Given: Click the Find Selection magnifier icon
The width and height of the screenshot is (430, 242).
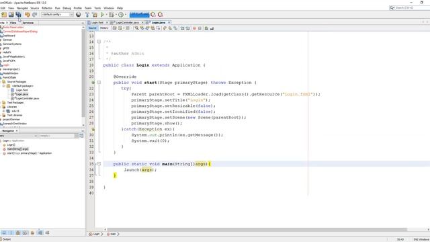Looking at the screenshot, I should [136, 28].
